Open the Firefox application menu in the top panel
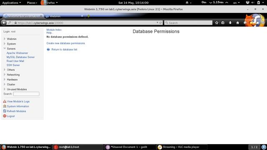 [x=49, y=3]
